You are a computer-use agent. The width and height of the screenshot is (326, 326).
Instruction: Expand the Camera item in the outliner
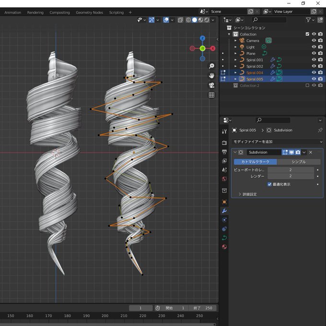point(235,41)
